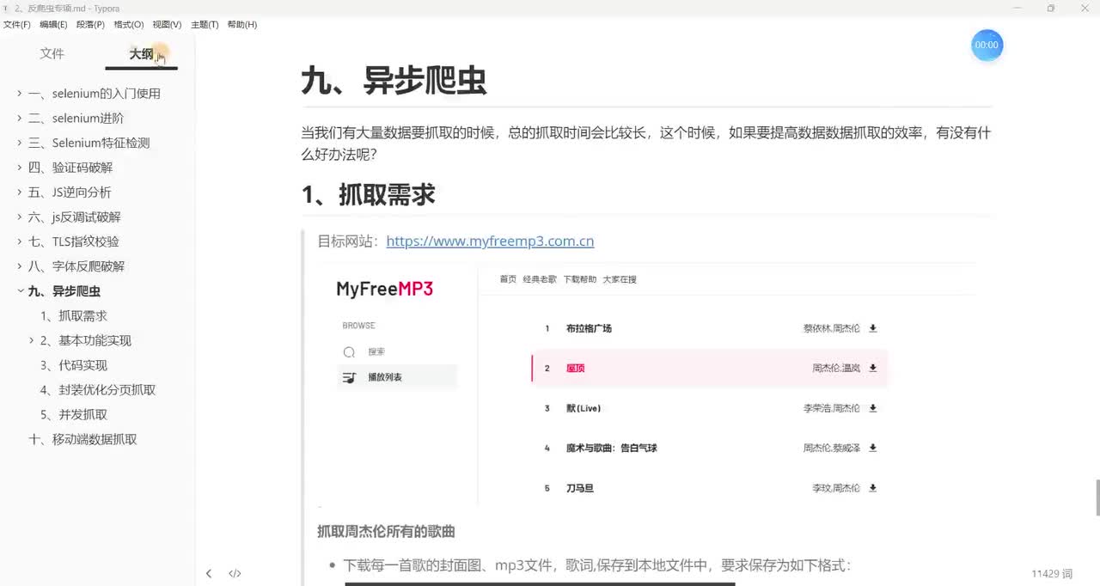
Task: Click the heading 九、异步爬虫 in document
Action: (x=394, y=80)
